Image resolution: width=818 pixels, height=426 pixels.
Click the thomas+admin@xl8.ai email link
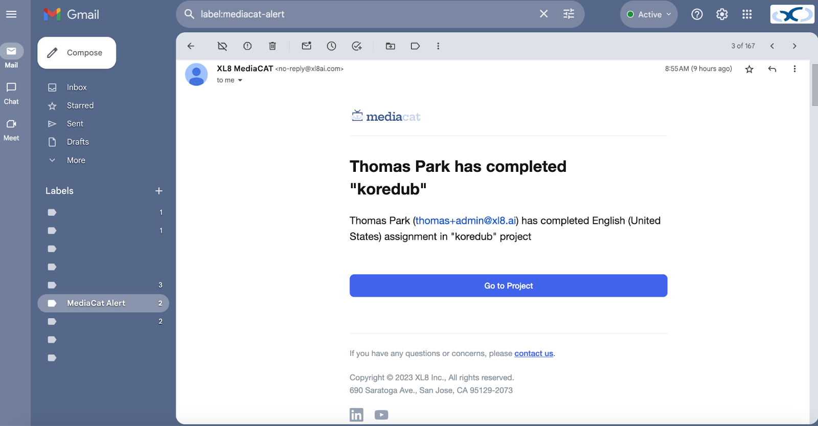[x=466, y=221]
